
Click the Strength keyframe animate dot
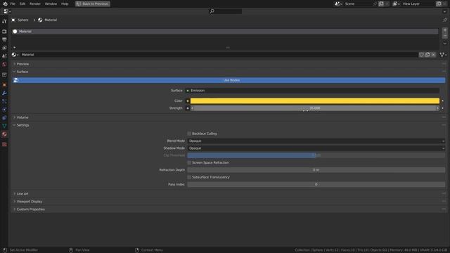coord(442,108)
